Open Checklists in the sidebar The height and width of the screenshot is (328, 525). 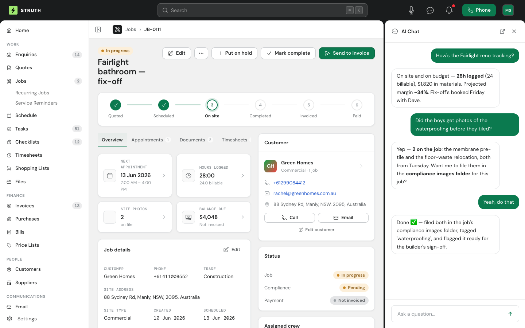(x=44, y=142)
